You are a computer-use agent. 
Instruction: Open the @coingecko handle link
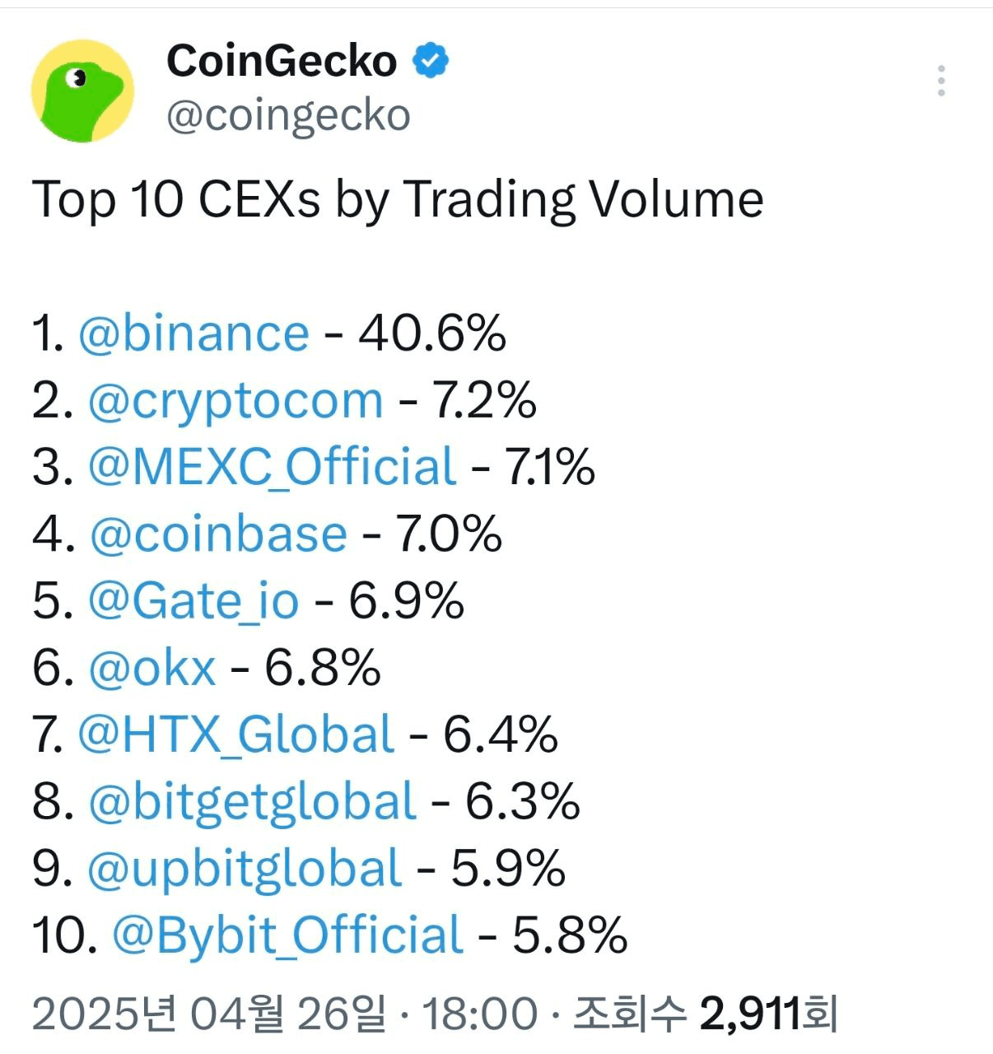coord(288,115)
